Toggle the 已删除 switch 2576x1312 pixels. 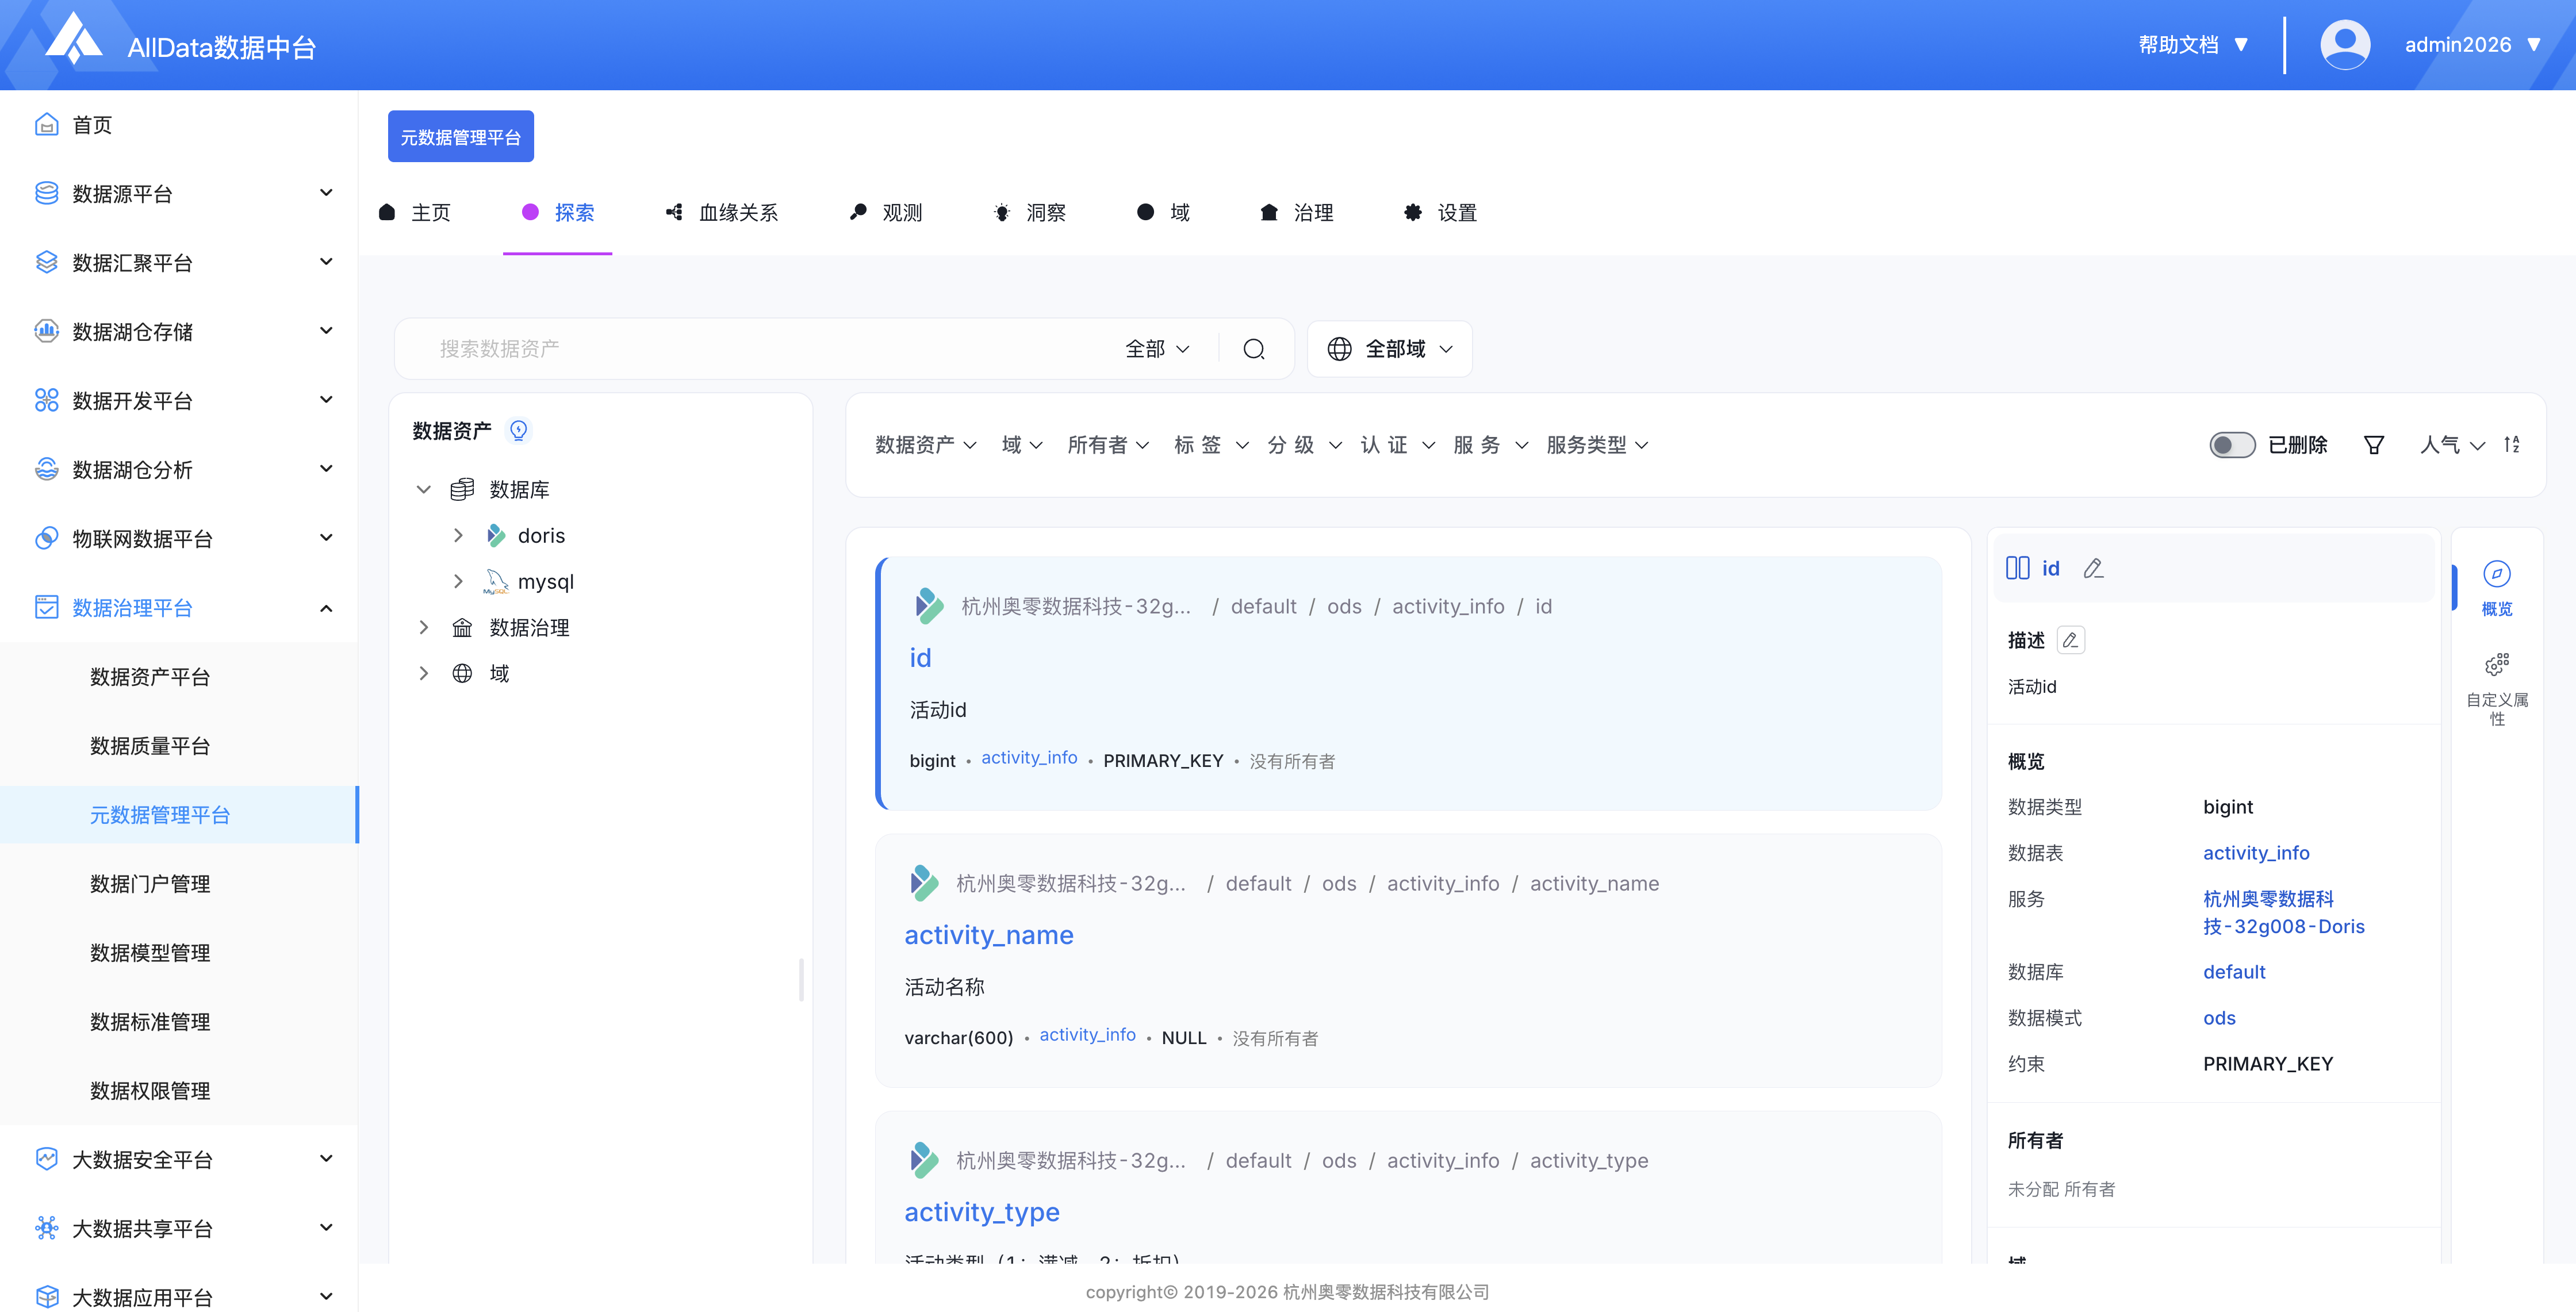(2231, 445)
